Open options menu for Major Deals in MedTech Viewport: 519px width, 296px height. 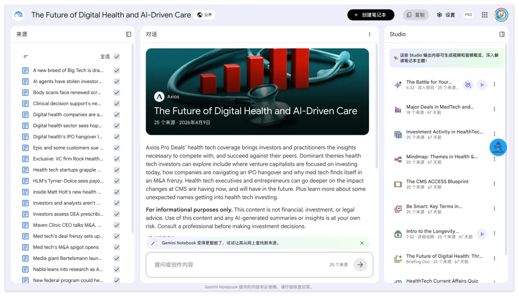[494, 109]
